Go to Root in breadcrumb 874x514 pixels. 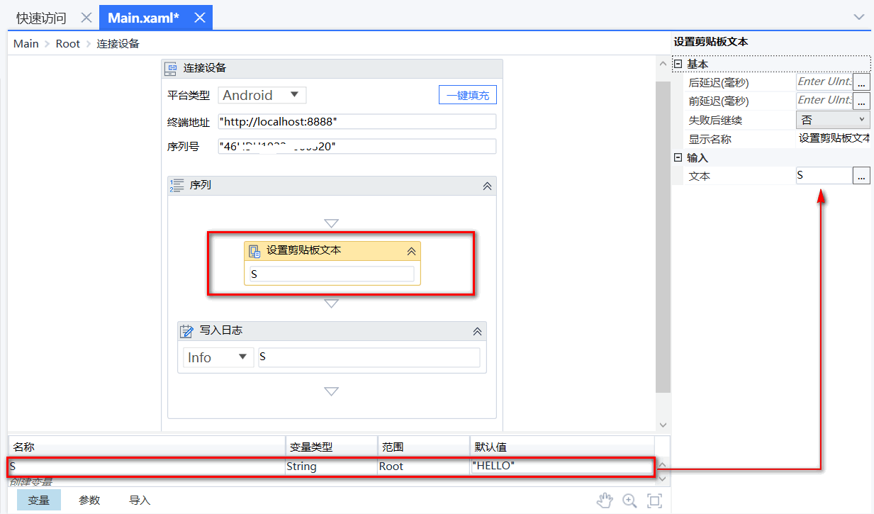[x=68, y=43]
